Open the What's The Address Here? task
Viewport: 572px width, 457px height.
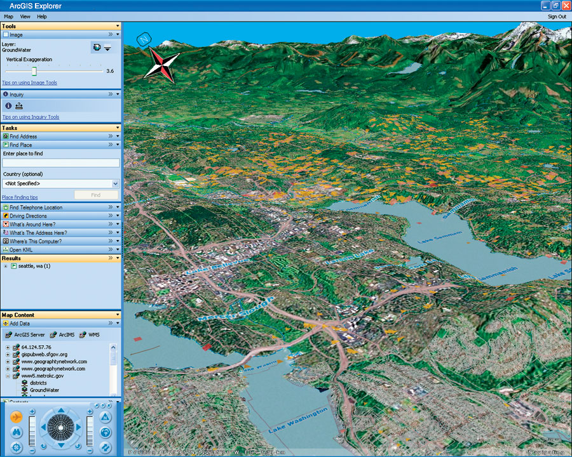point(38,232)
